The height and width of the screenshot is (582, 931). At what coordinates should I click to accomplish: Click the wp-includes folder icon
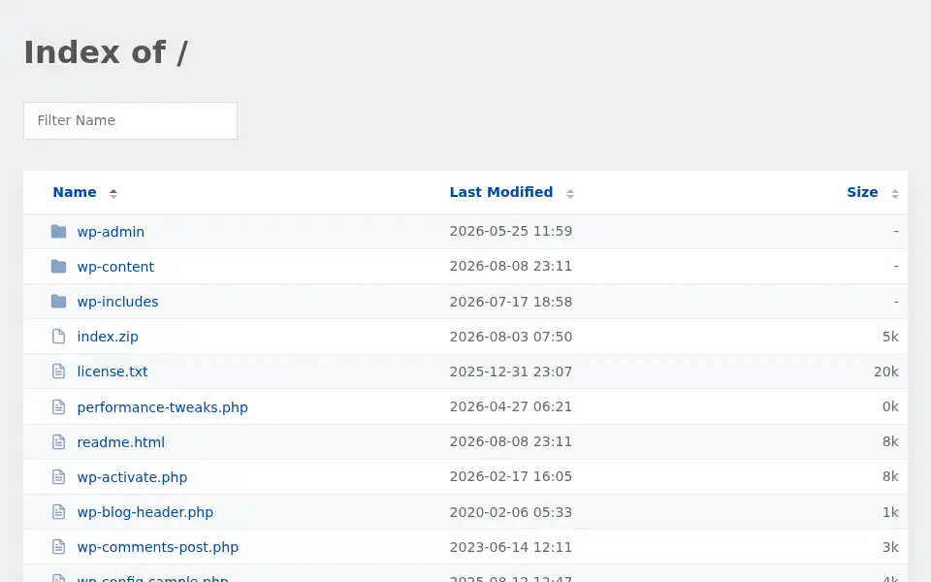pos(58,301)
